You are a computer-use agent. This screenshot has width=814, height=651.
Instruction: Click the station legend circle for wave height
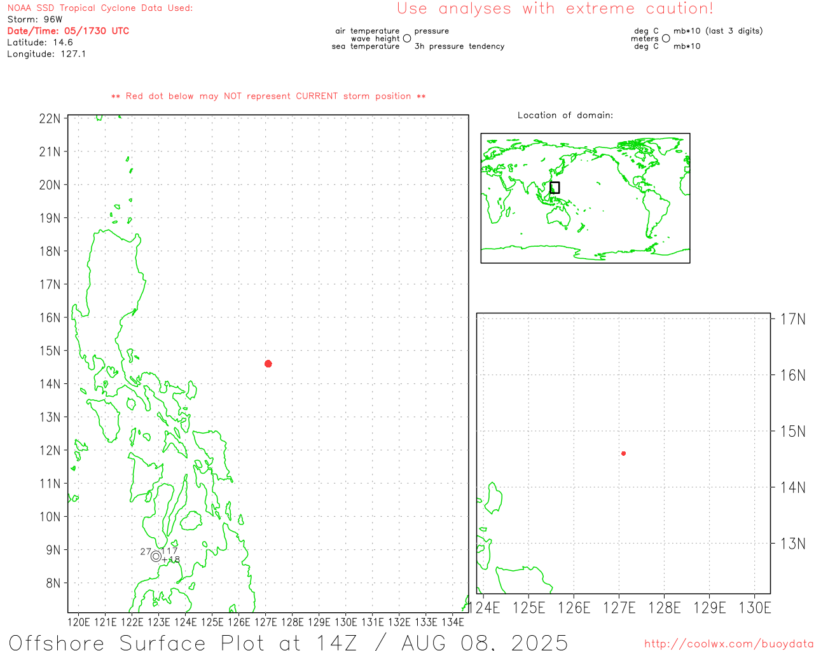pyautogui.click(x=407, y=39)
